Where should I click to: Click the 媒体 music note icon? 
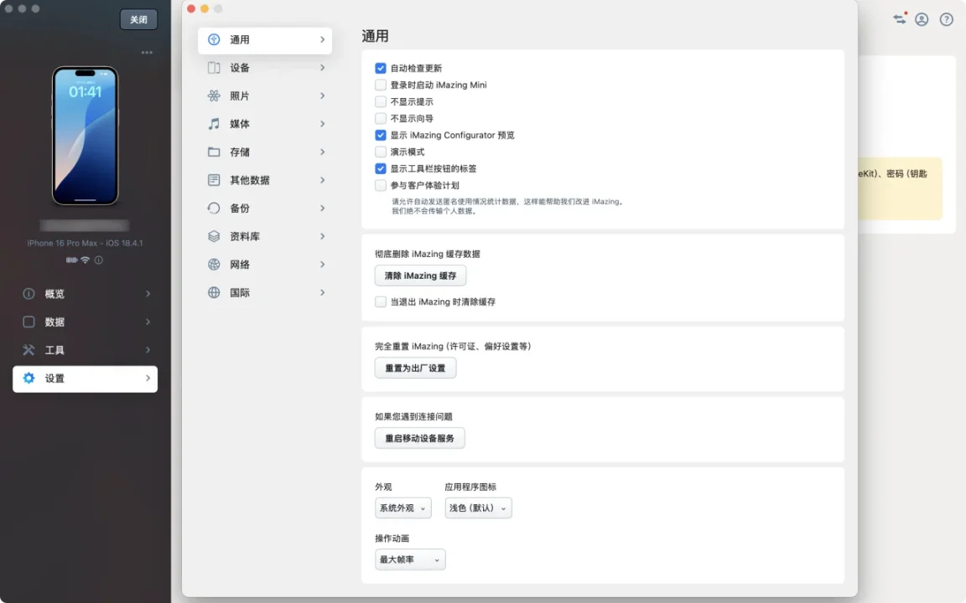tap(214, 124)
